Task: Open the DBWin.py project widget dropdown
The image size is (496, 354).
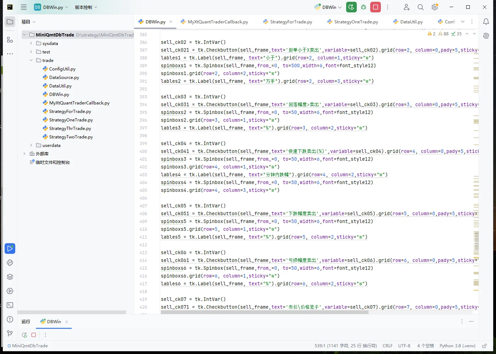Action: tap(51, 7)
